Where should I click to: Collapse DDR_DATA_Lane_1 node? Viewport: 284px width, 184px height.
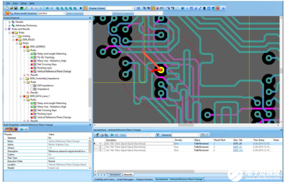[x=21, y=96]
